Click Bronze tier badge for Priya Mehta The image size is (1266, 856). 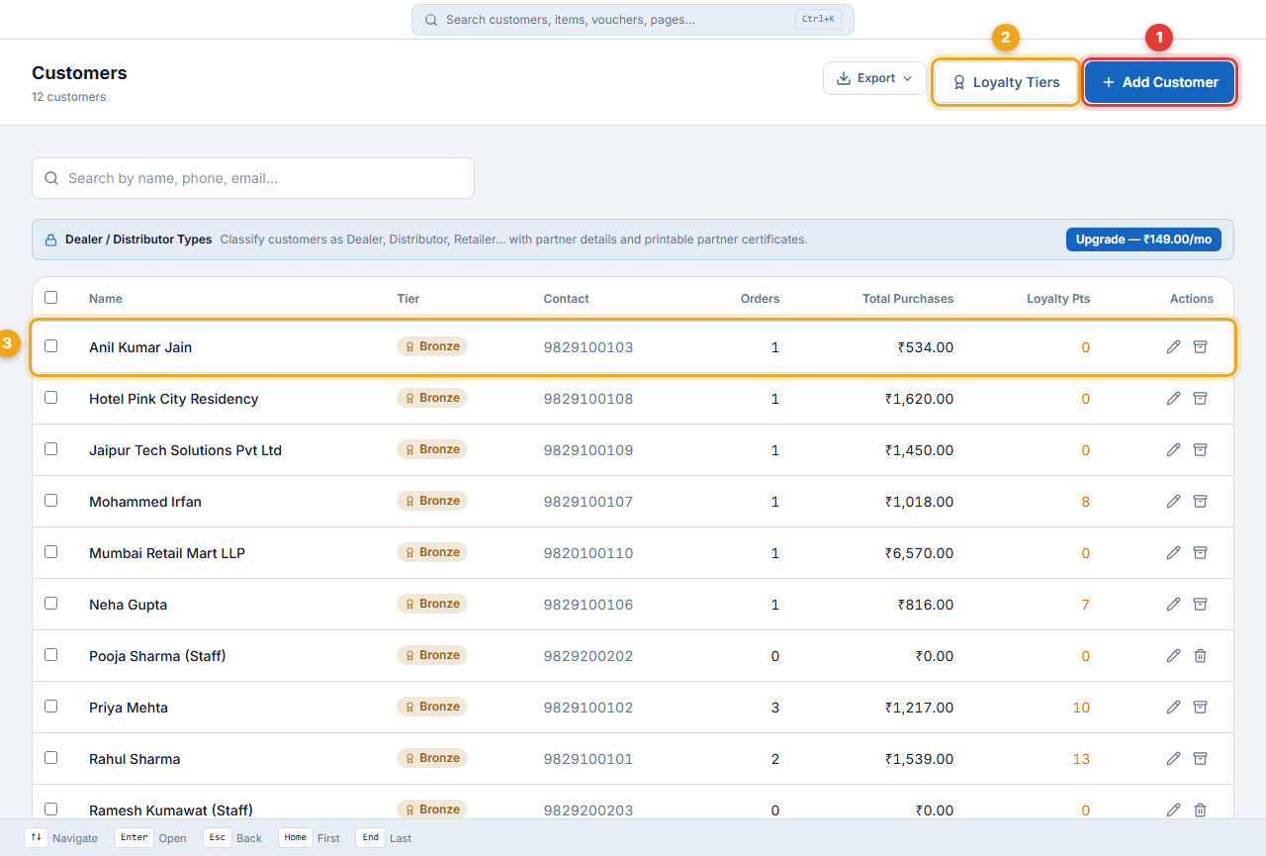coord(432,707)
